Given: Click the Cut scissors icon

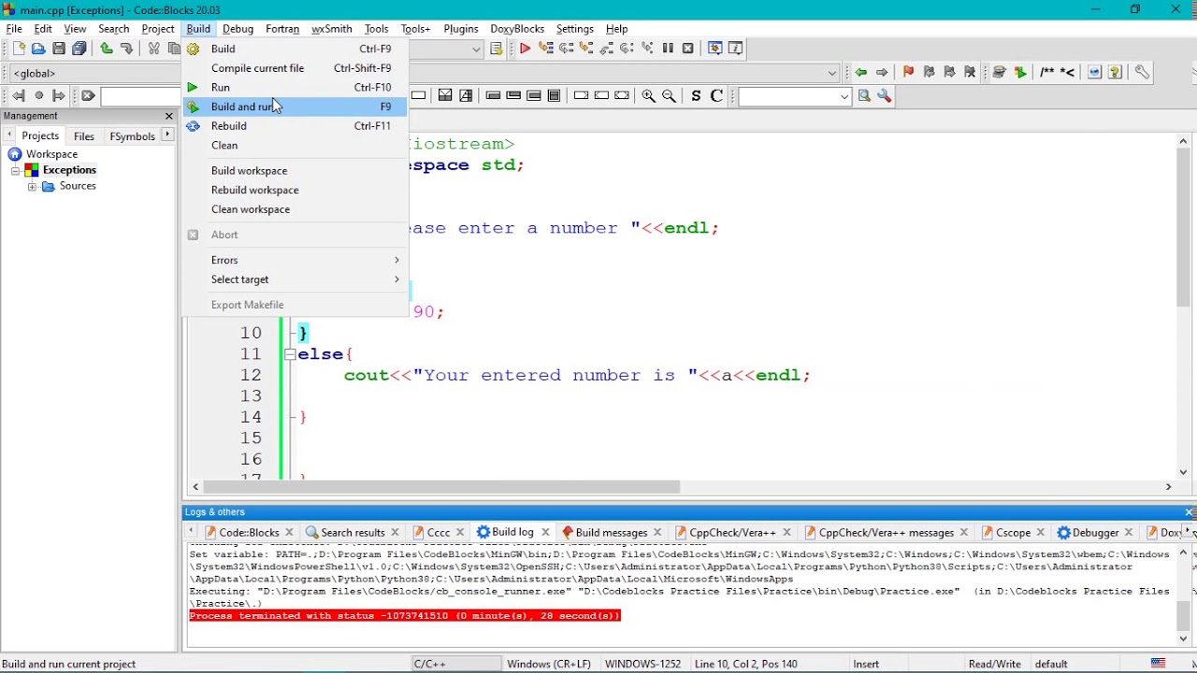Looking at the screenshot, I should coord(154,49).
